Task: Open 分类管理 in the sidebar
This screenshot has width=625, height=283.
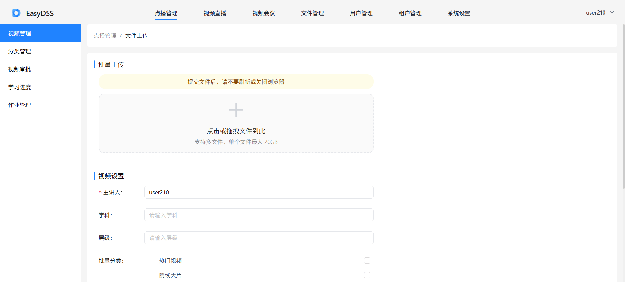Action: pyautogui.click(x=41, y=51)
